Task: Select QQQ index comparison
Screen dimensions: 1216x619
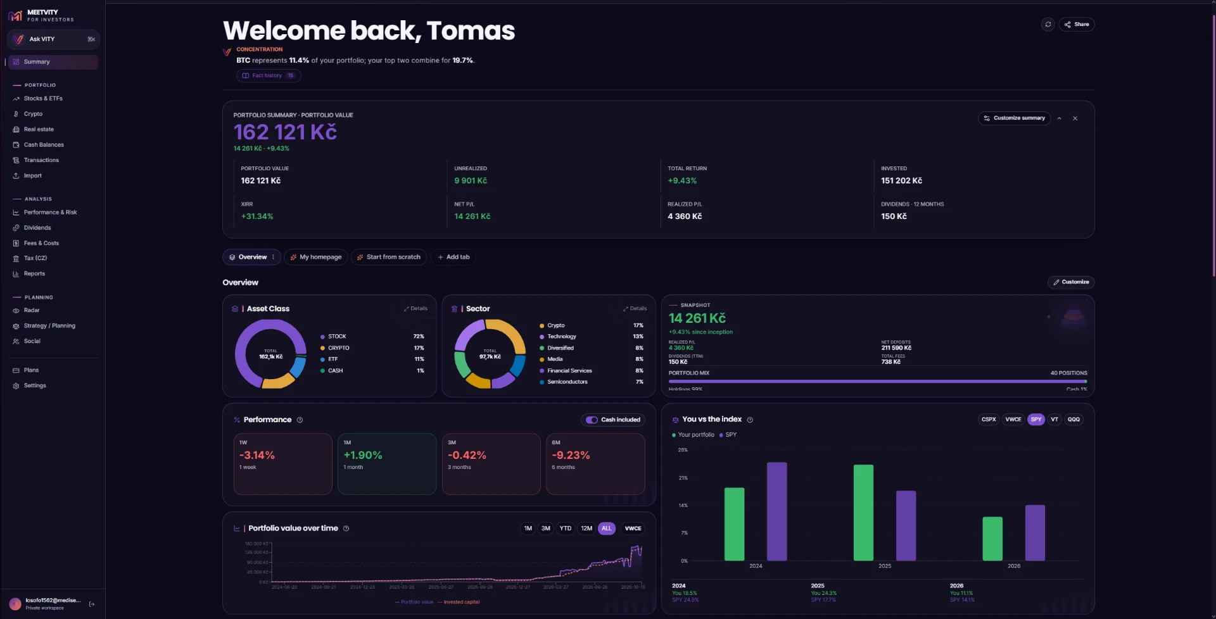Action: tap(1073, 420)
